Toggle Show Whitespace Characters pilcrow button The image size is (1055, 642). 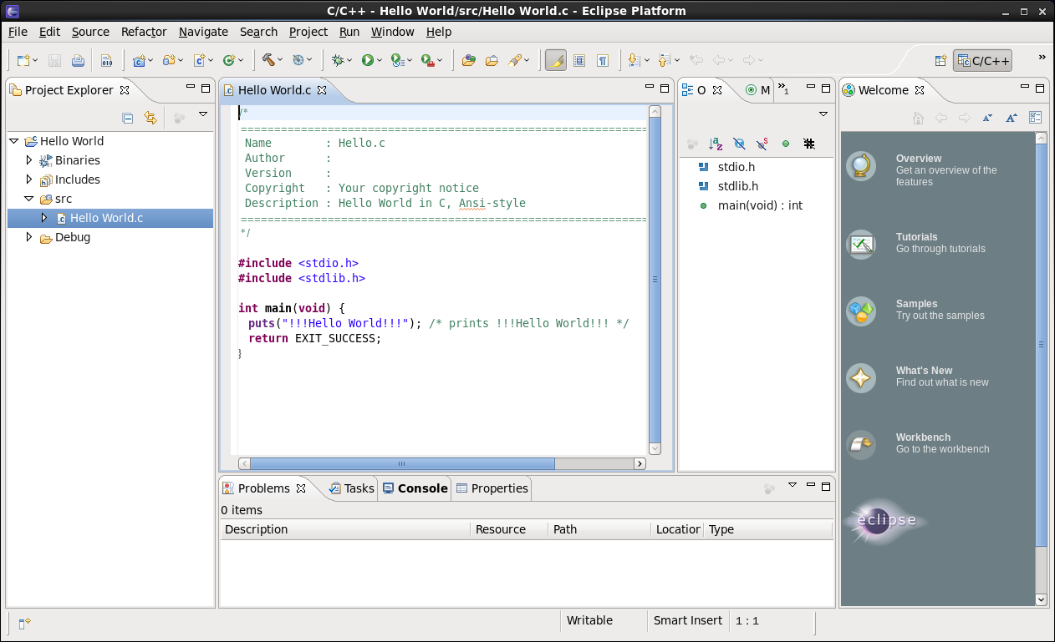[603, 60]
